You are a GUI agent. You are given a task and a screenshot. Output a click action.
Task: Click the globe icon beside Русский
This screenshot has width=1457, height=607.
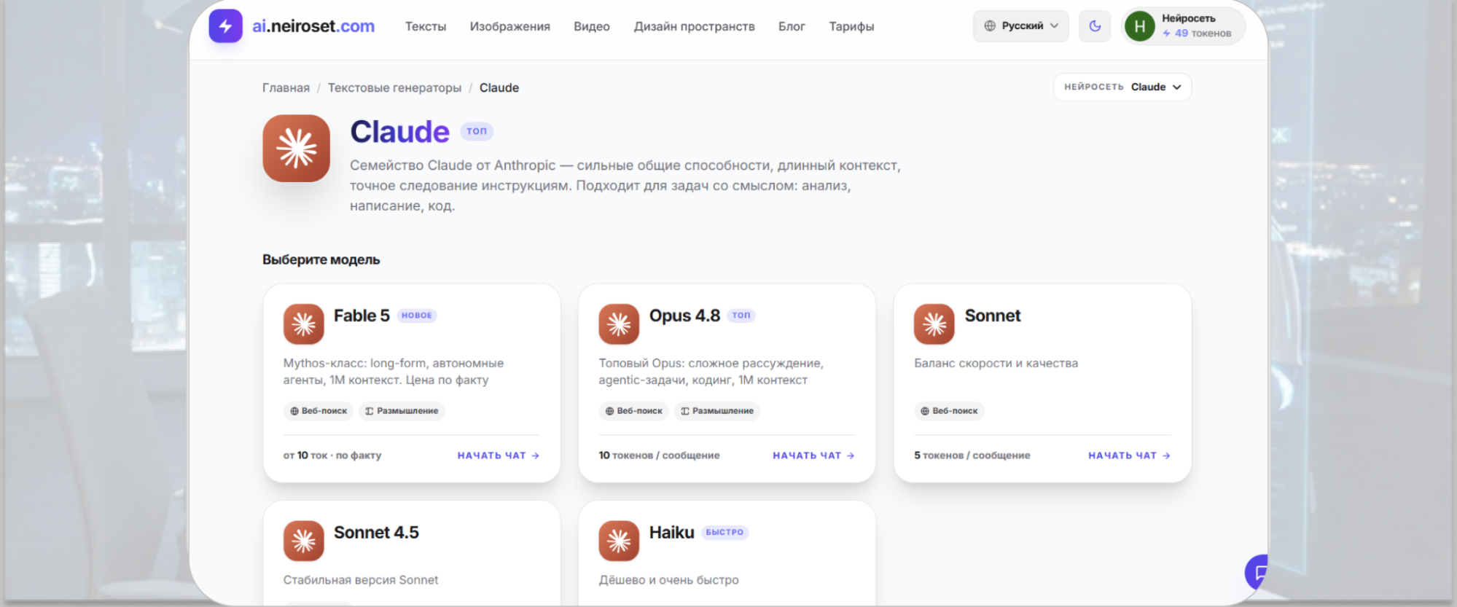tap(990, 26)
